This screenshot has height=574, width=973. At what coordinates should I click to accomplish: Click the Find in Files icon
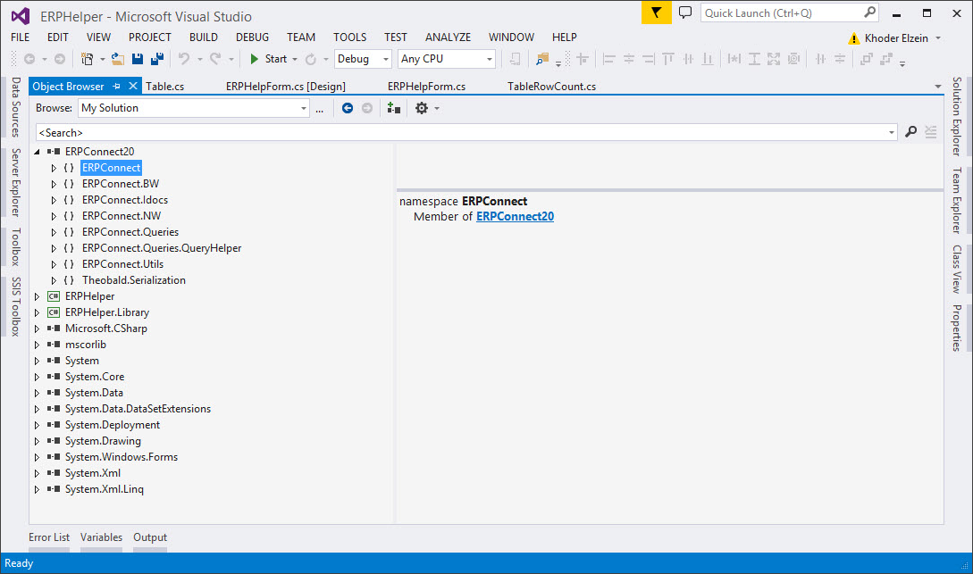point(541,59)
